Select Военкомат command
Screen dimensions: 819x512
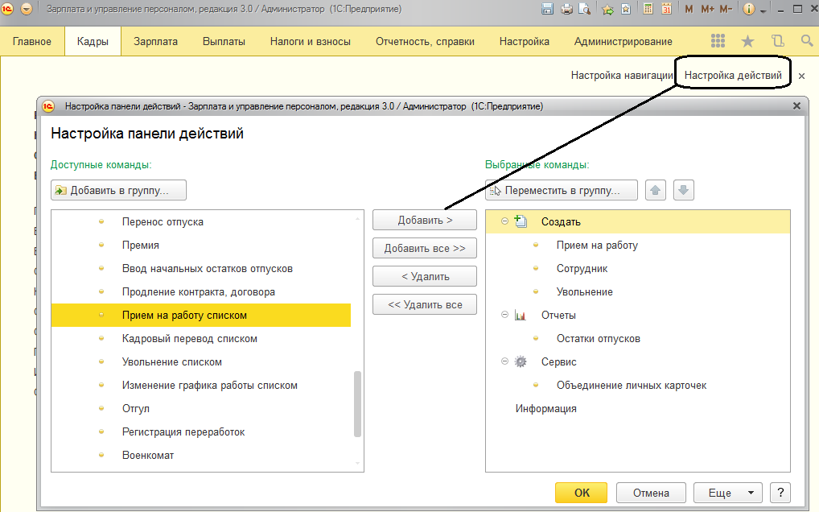click(148, 456)
